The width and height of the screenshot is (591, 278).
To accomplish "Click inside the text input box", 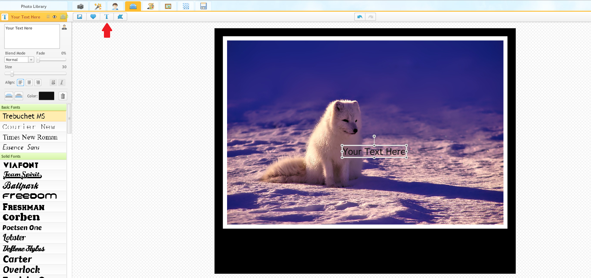I will pos(32,36).
